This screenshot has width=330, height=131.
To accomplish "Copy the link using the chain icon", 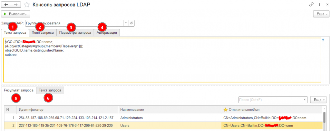I will tap(311, 4).
